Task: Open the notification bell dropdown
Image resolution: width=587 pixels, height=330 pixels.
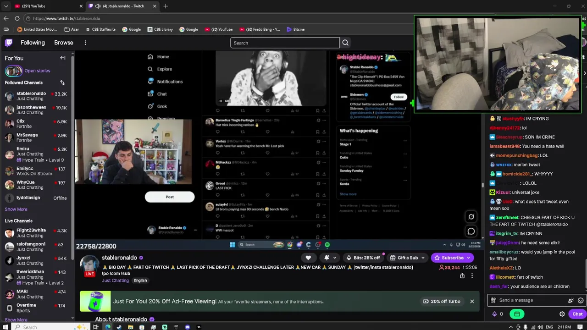Action: 330,258
